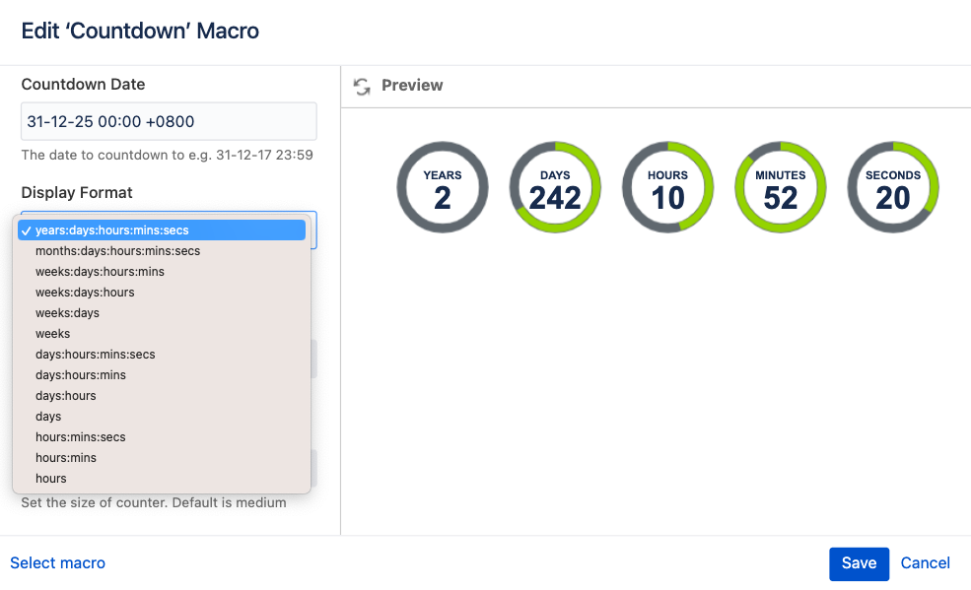Choose the weeks-only format option
This screenshot has width=971, height=590.
(53, 334)
